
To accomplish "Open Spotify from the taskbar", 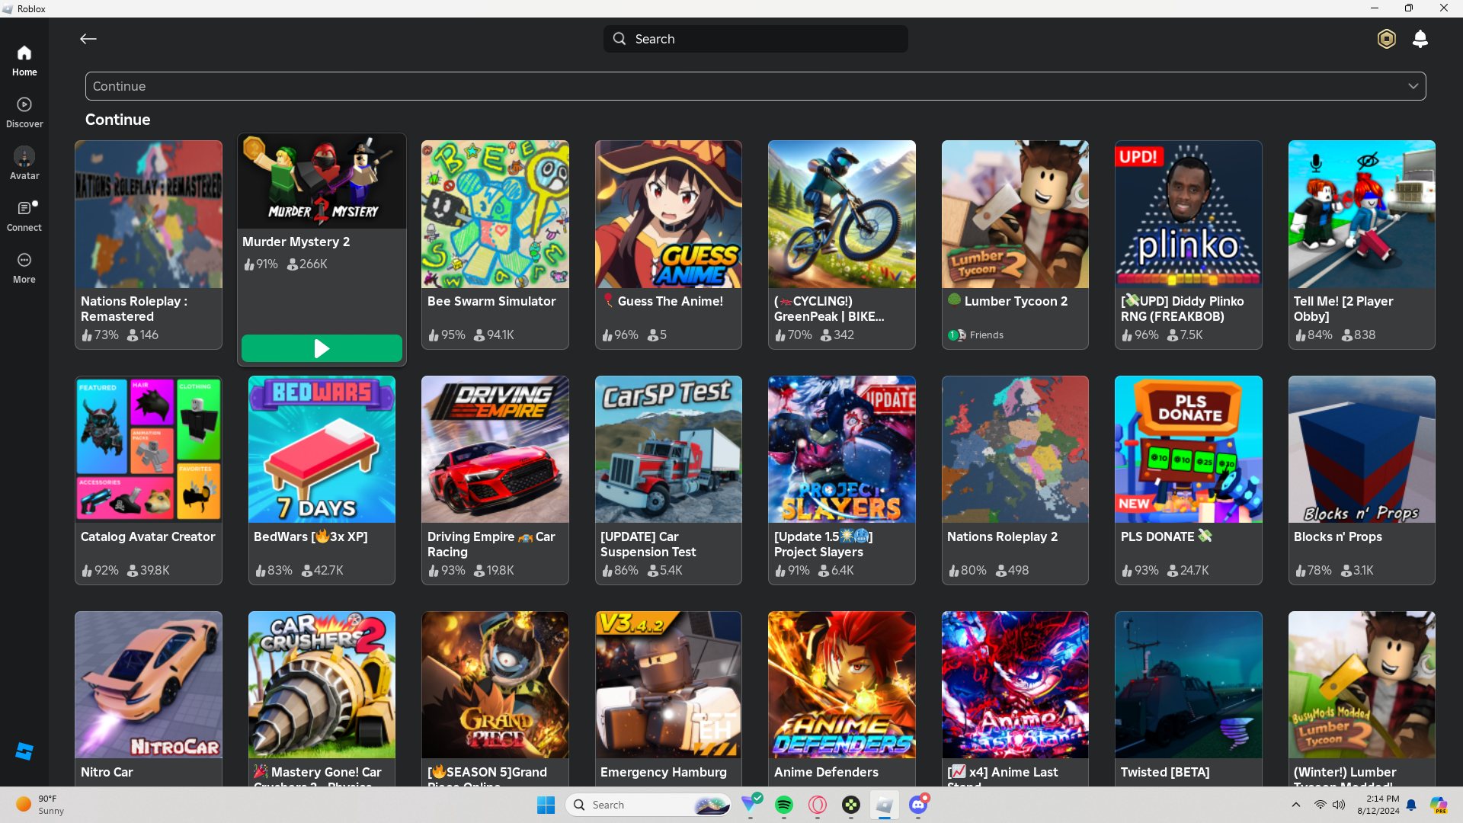I will click(x=784, y=805).
